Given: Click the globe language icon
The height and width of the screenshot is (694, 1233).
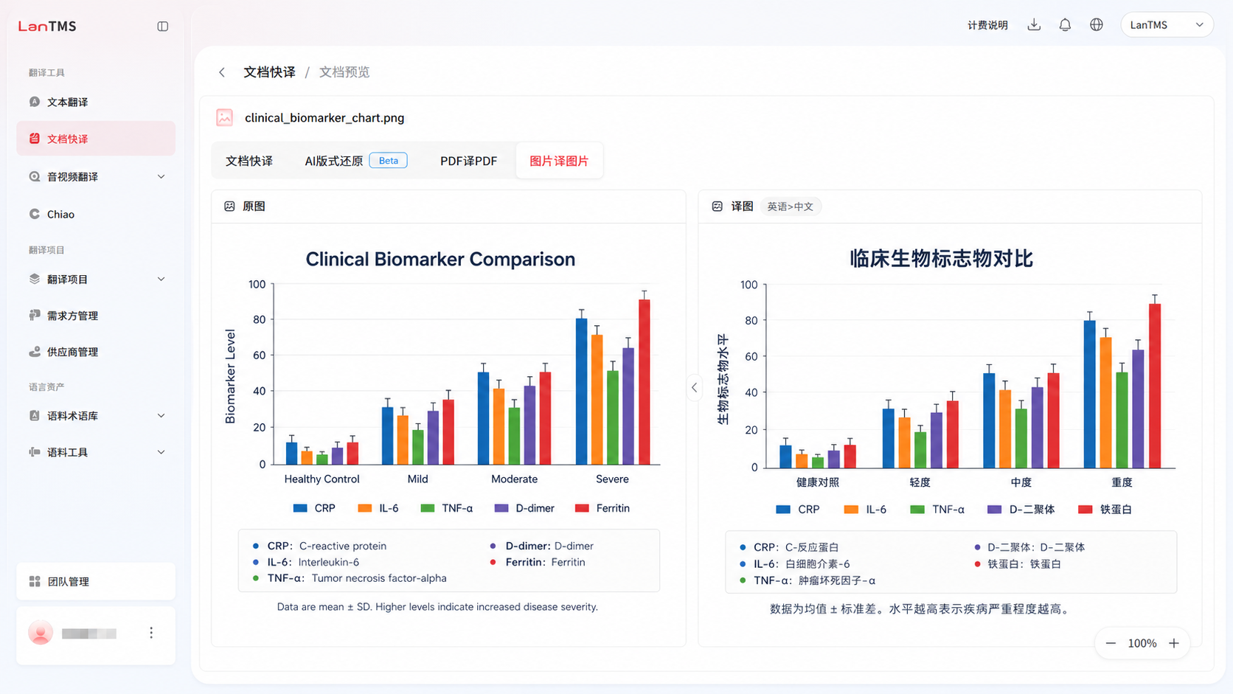Looking at the screenshot, I should [1097, 25].
